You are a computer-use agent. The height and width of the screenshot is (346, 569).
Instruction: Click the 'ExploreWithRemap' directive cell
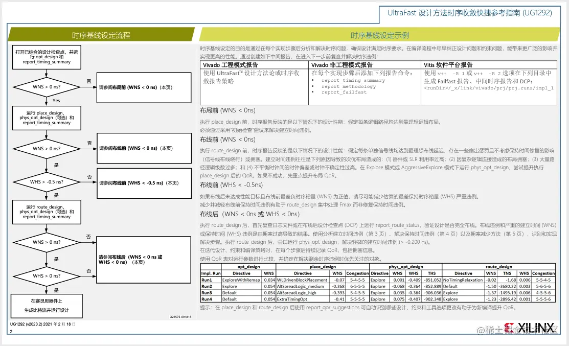point(241,280)
